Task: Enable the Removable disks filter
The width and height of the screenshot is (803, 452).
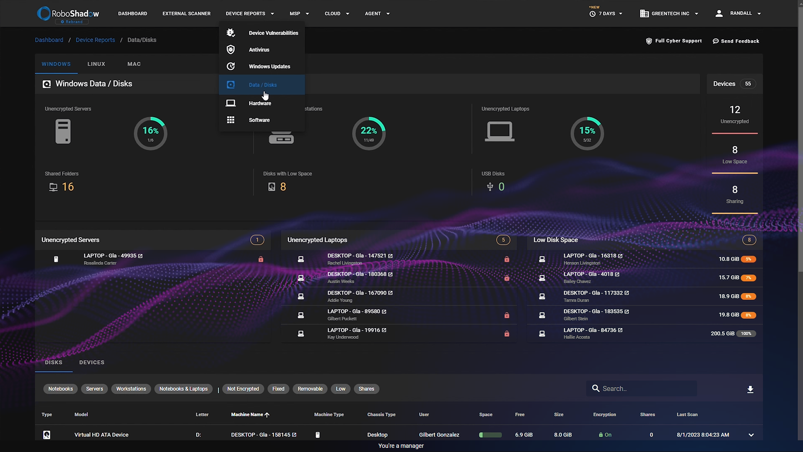Action: pyautogui.click(x=310, y=389)
